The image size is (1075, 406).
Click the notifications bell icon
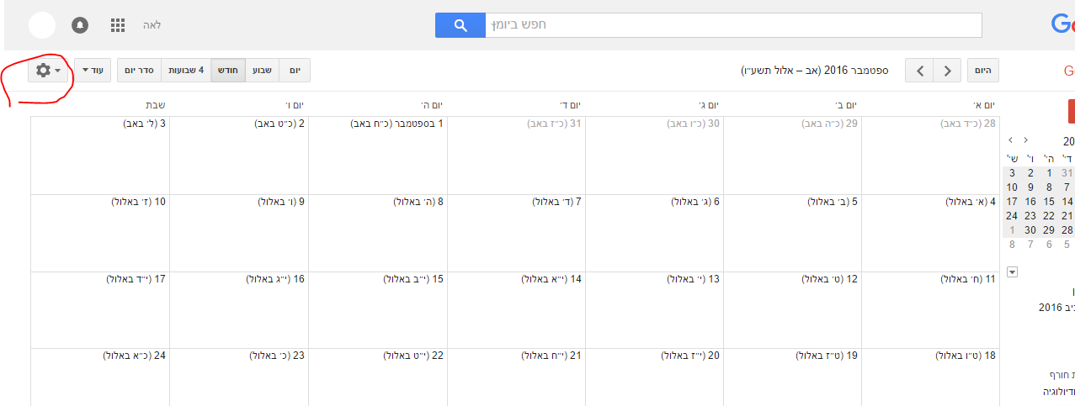tap(80, 25)
